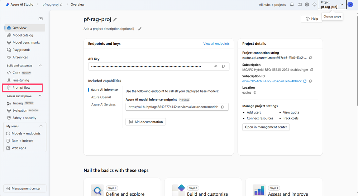Click Open in management center
Screen dimensions: 358x196
tap(266, 127)
